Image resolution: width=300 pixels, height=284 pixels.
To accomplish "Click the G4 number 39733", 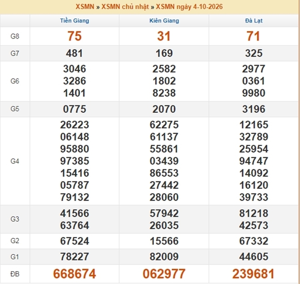I will [254, 197].
